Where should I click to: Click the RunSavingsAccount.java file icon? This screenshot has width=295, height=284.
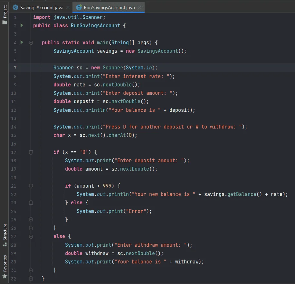point(79,7)
